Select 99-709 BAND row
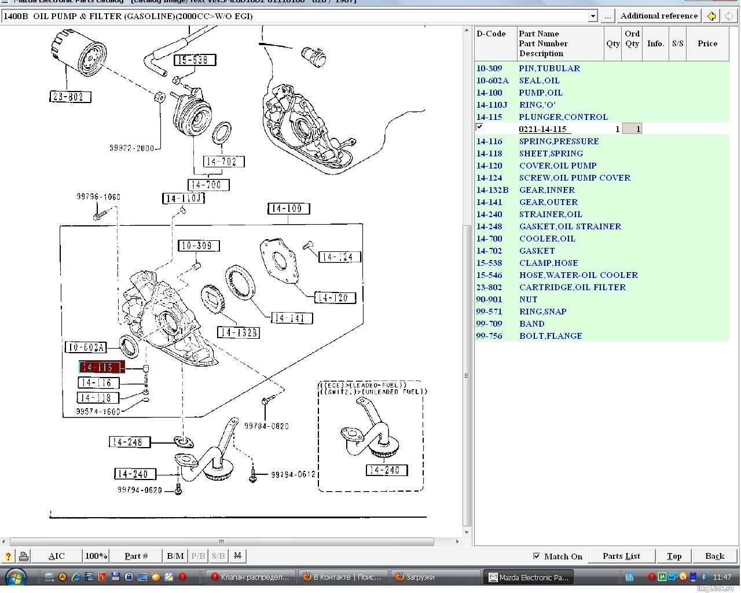This screenshot has width=741, height=593. (602, 324)
